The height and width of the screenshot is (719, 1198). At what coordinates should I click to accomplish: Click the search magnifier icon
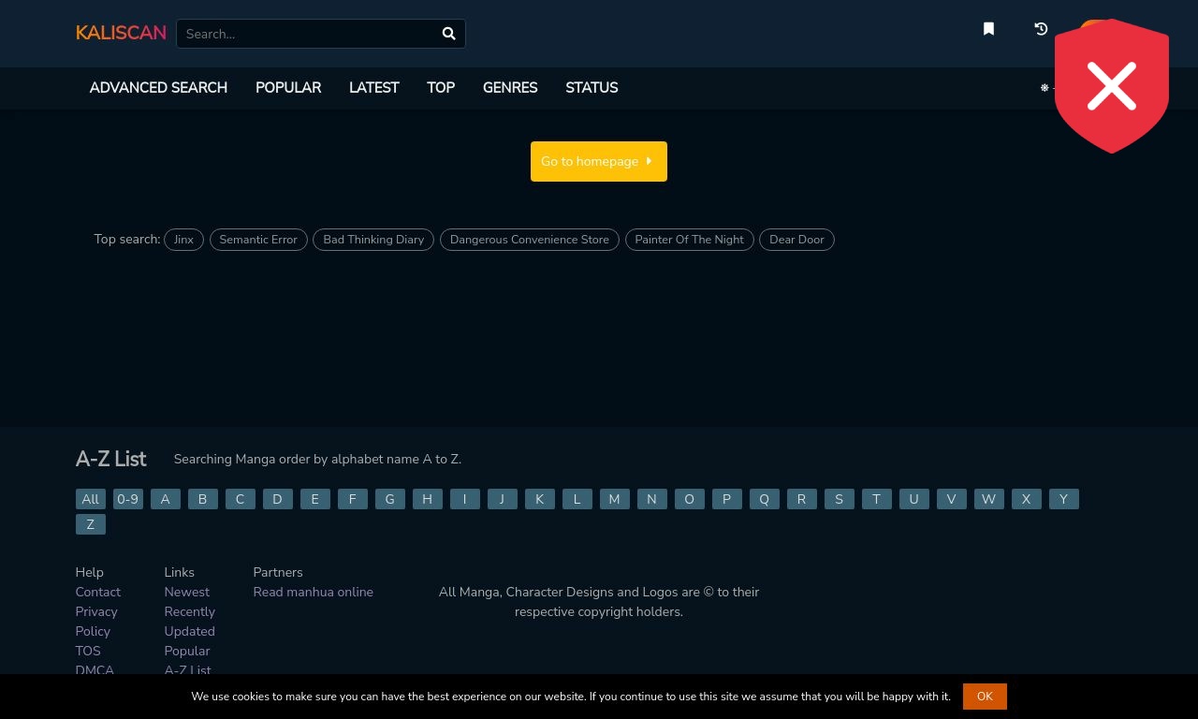tap(448, 34)
